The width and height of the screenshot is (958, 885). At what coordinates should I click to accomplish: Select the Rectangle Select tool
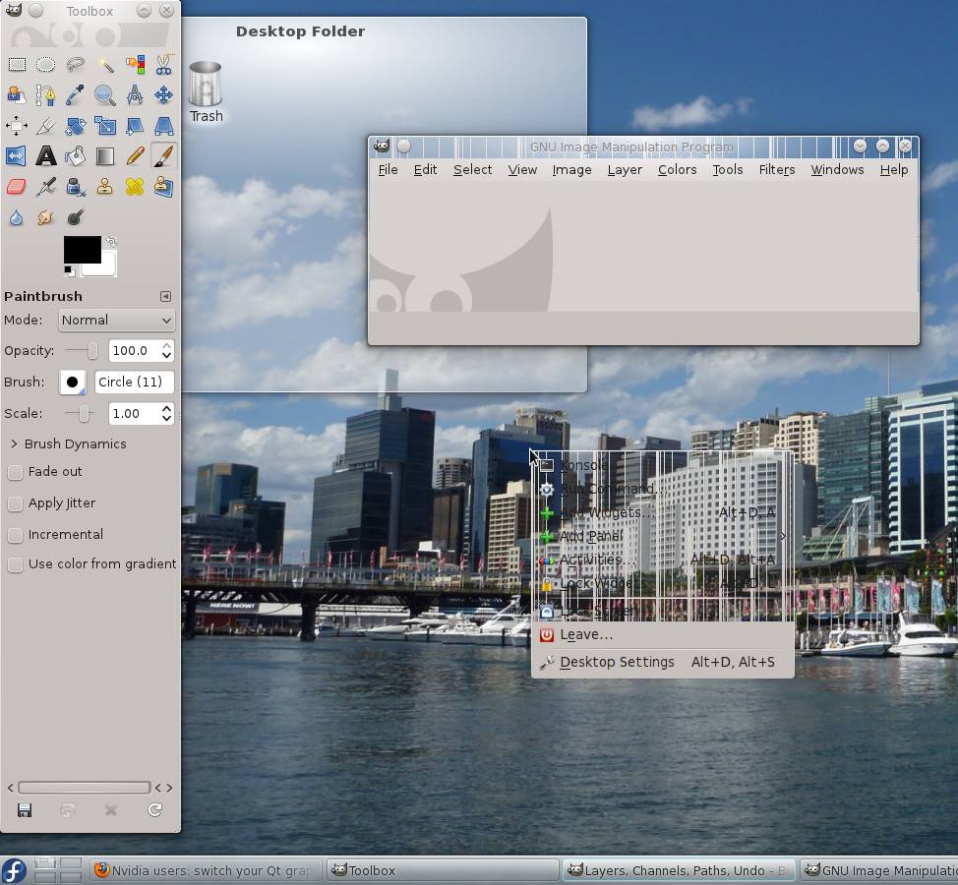point(17,65)
